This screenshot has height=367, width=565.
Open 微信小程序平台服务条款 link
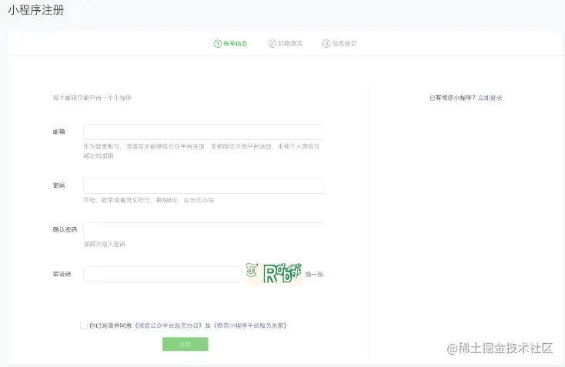pyautogui.click(x=250, y=325)
